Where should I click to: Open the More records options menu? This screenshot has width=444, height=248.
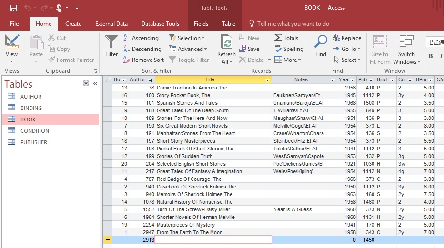tap(288, 60)
